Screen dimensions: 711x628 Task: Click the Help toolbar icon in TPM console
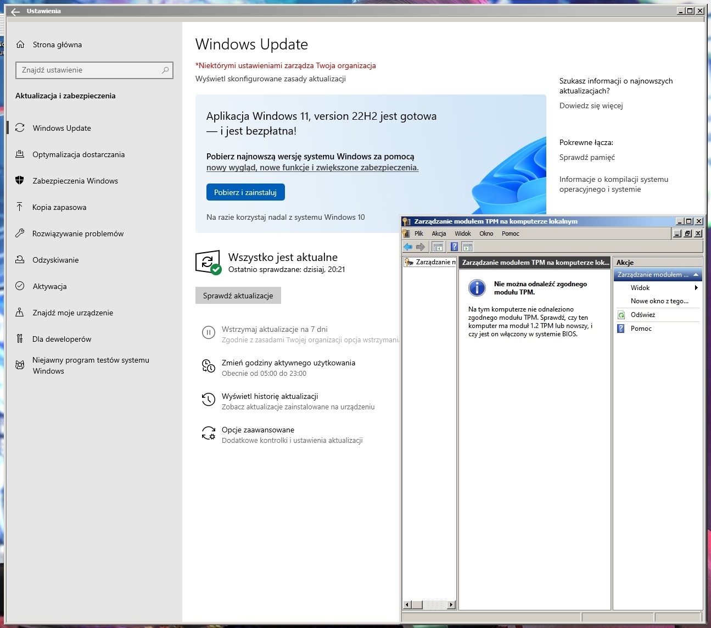pos(454,247)
